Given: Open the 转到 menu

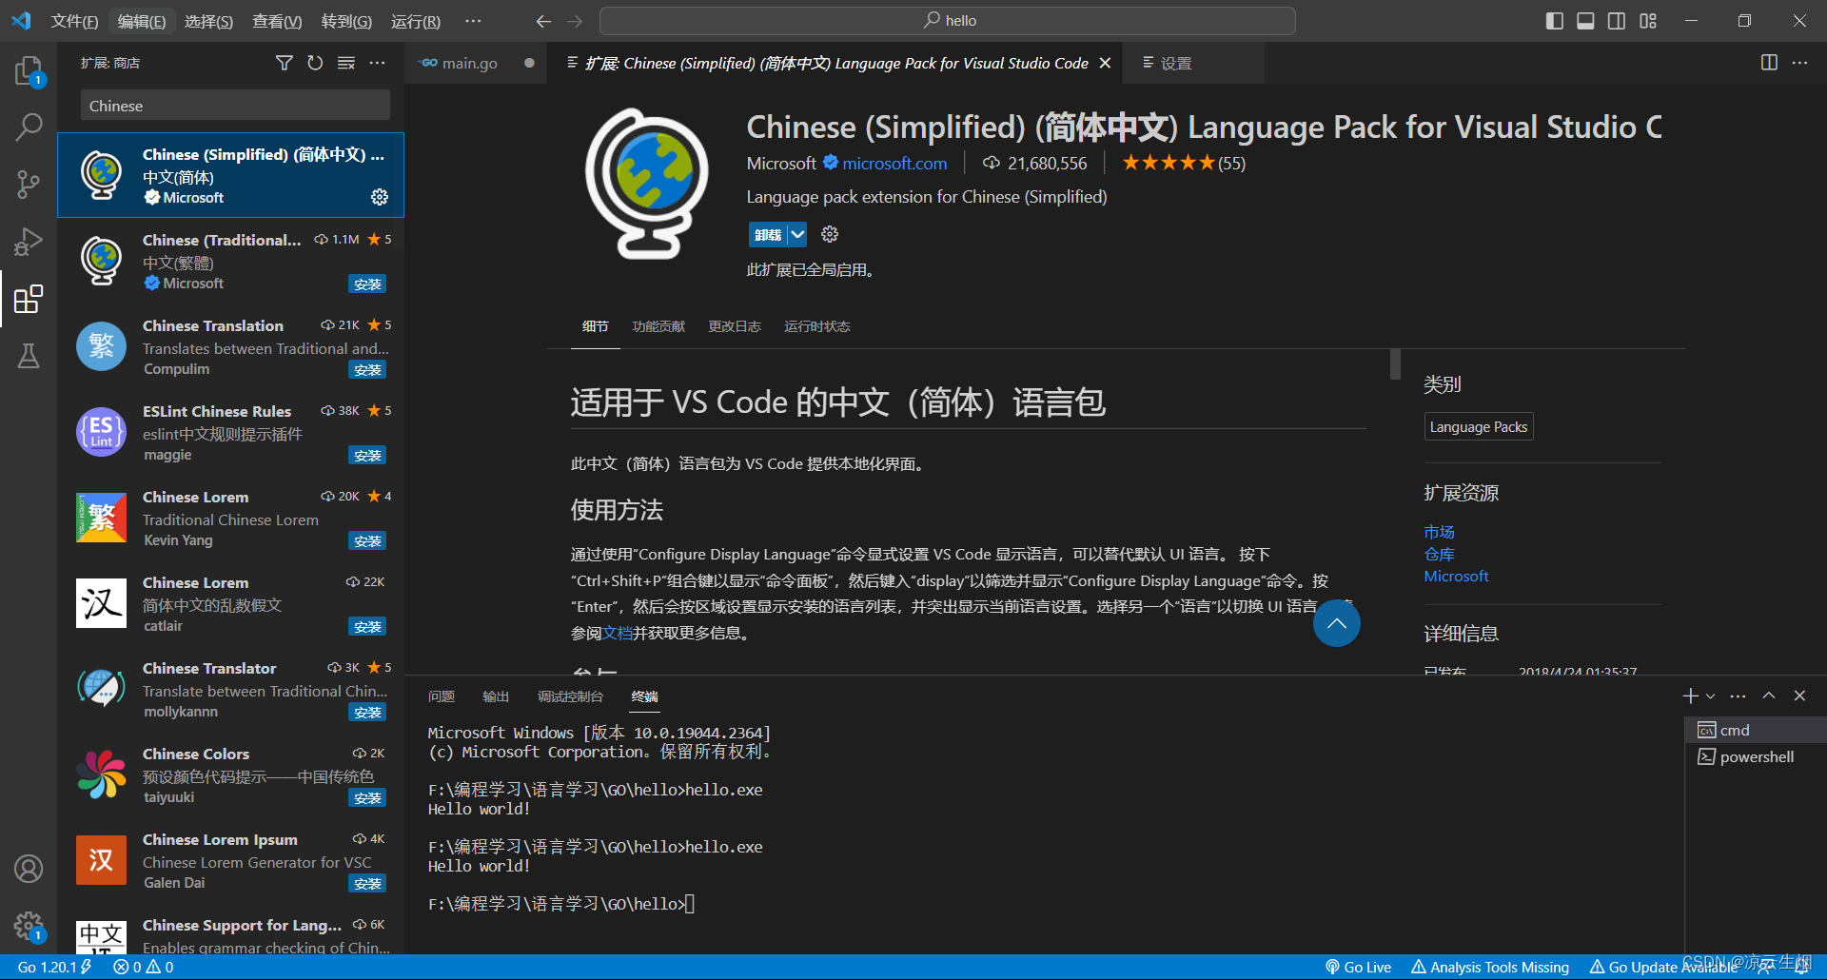Looking at the screenshot, I should pos(345,21).
